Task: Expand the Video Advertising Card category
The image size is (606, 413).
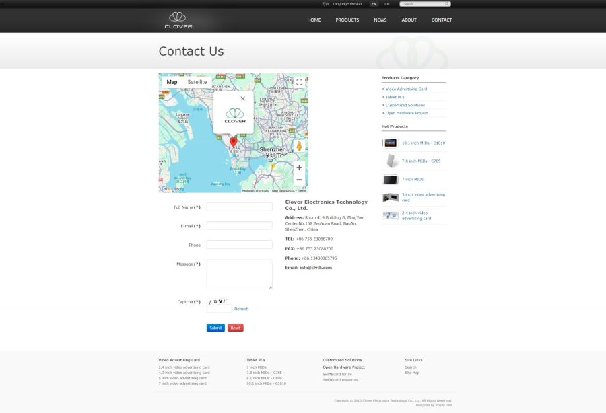Action: point(406,89)
